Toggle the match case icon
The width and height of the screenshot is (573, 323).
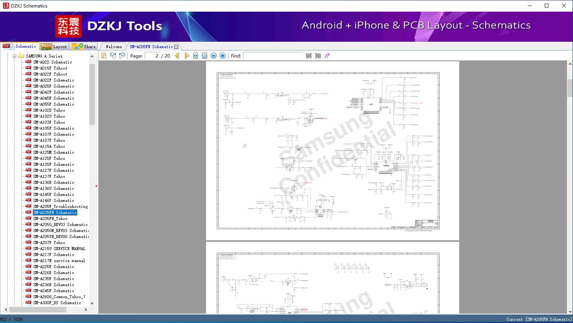[x=327, y=56]
